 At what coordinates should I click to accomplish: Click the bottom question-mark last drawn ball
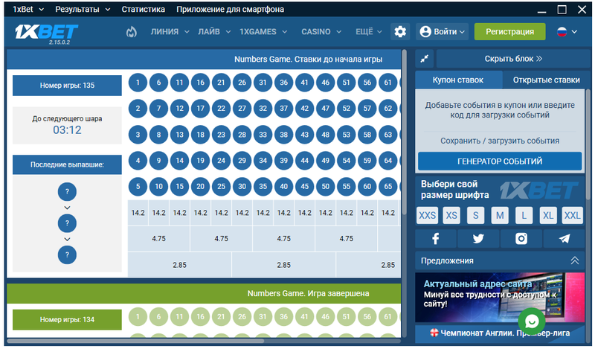click(67, 254)
